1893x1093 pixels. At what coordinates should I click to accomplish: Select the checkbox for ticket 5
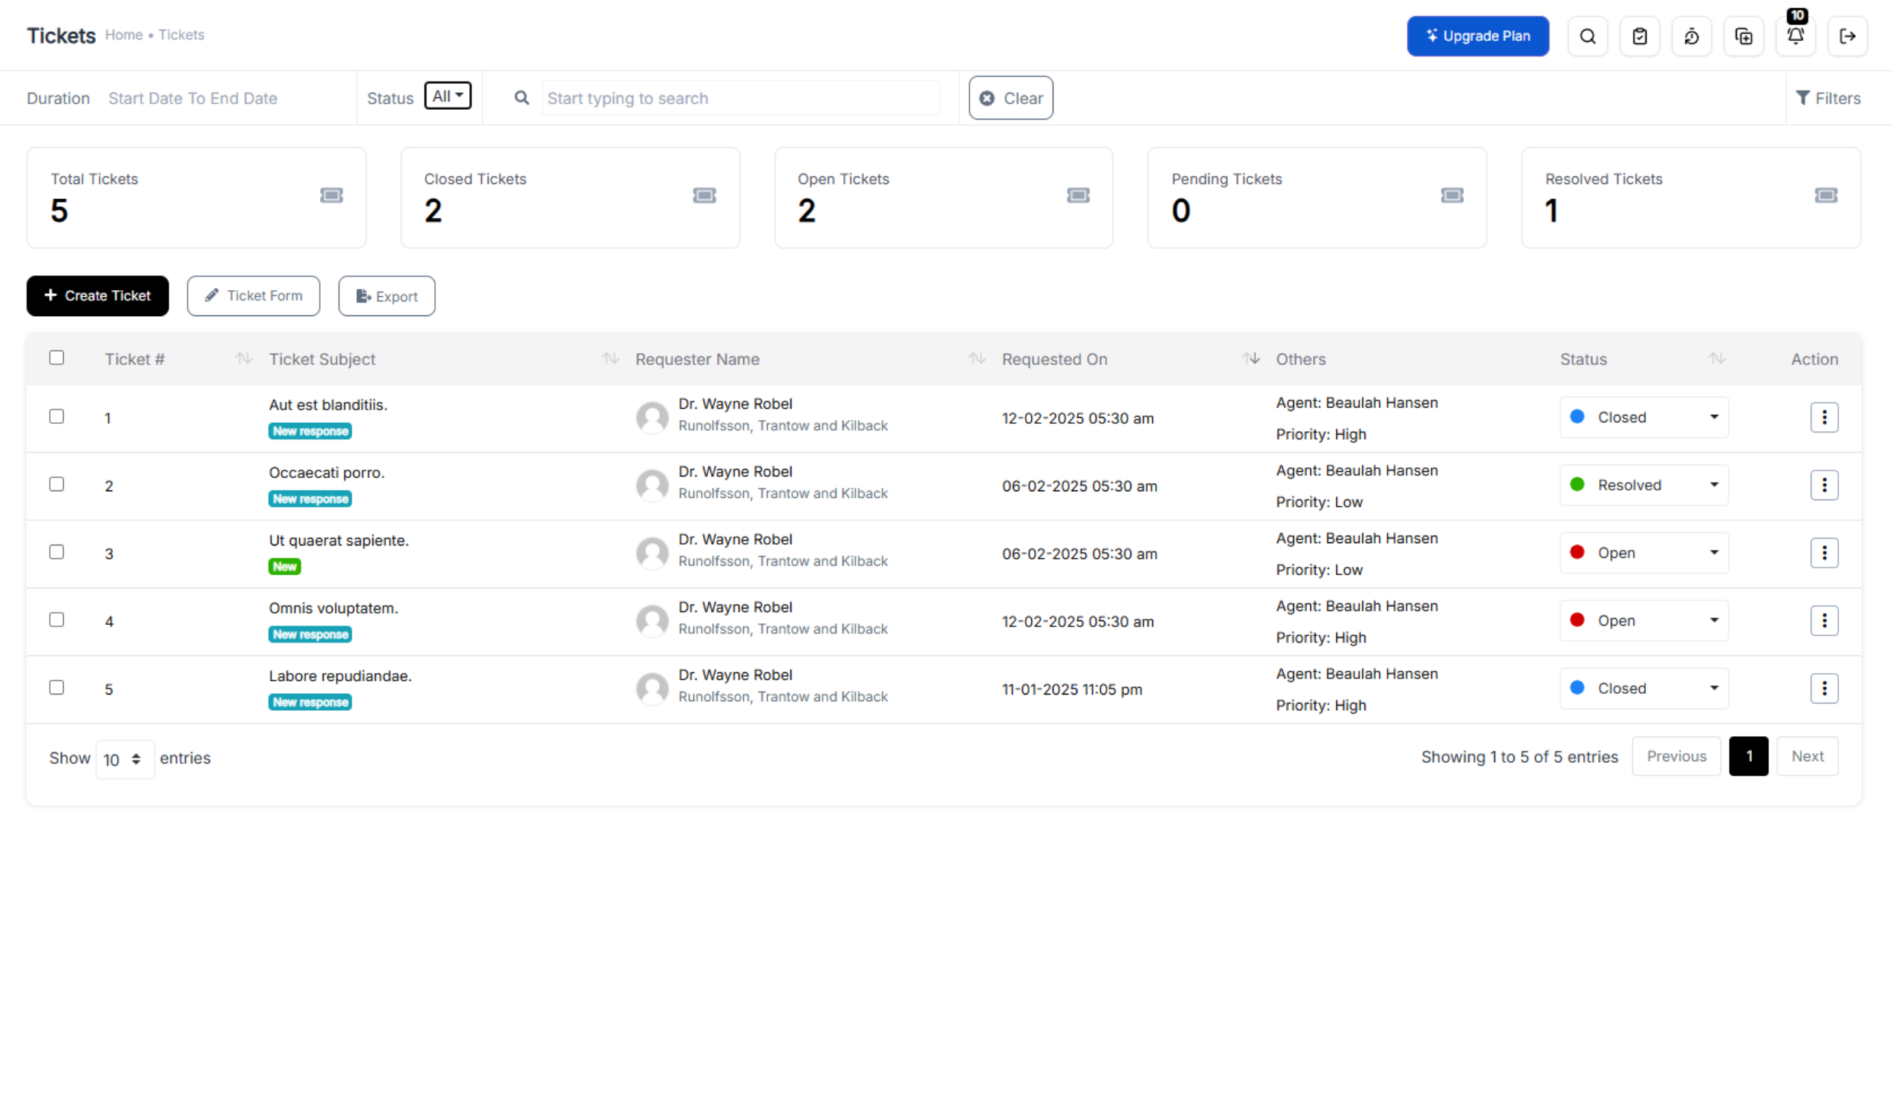(56, 688)
